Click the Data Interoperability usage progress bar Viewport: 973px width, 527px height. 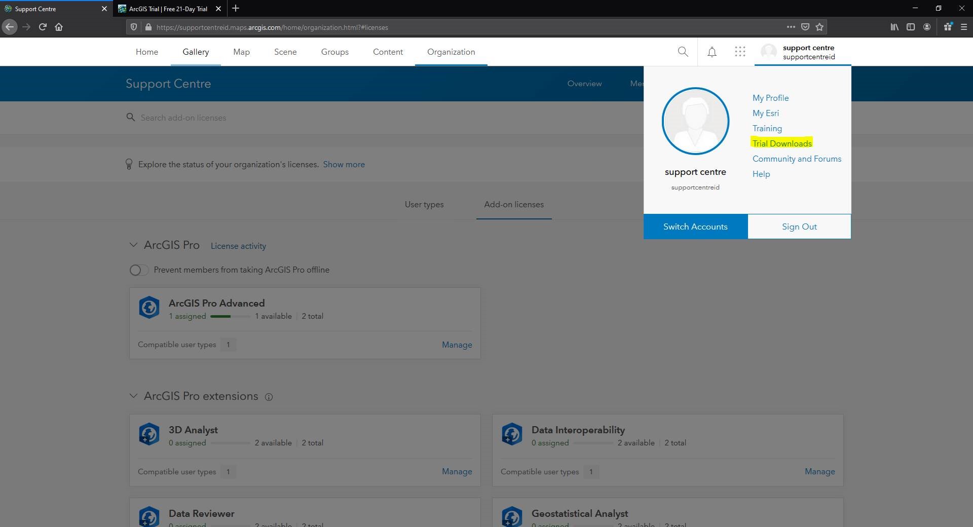tap(593, 443)
